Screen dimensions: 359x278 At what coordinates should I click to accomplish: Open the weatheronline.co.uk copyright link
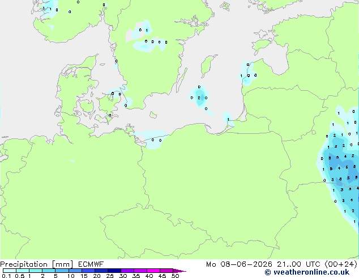click(307, 272)
